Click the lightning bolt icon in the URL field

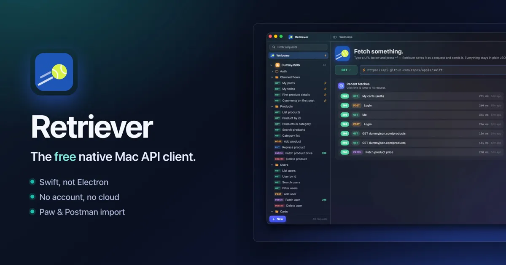[x=364, y=70]
